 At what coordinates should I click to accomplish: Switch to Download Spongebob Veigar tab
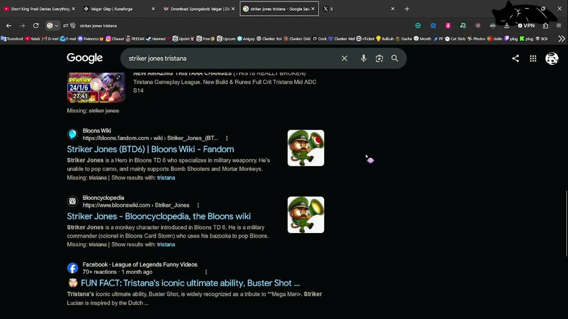click(200, 9)
